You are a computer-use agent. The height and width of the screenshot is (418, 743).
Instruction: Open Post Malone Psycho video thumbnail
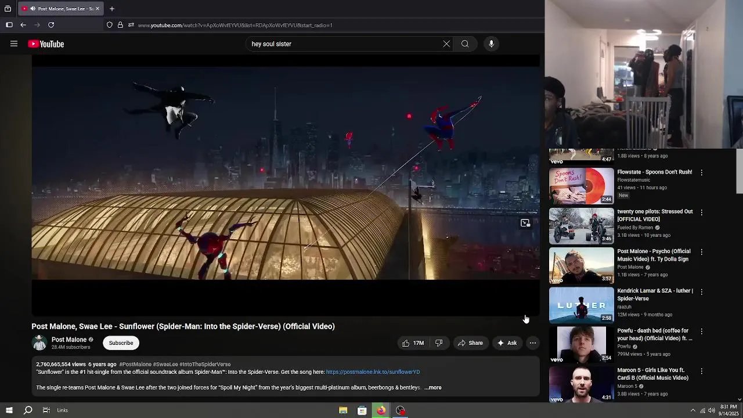[x=581, y=265]
